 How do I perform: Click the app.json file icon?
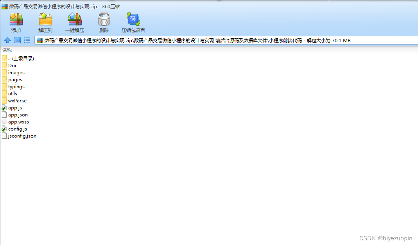click(x=4, y=115)
